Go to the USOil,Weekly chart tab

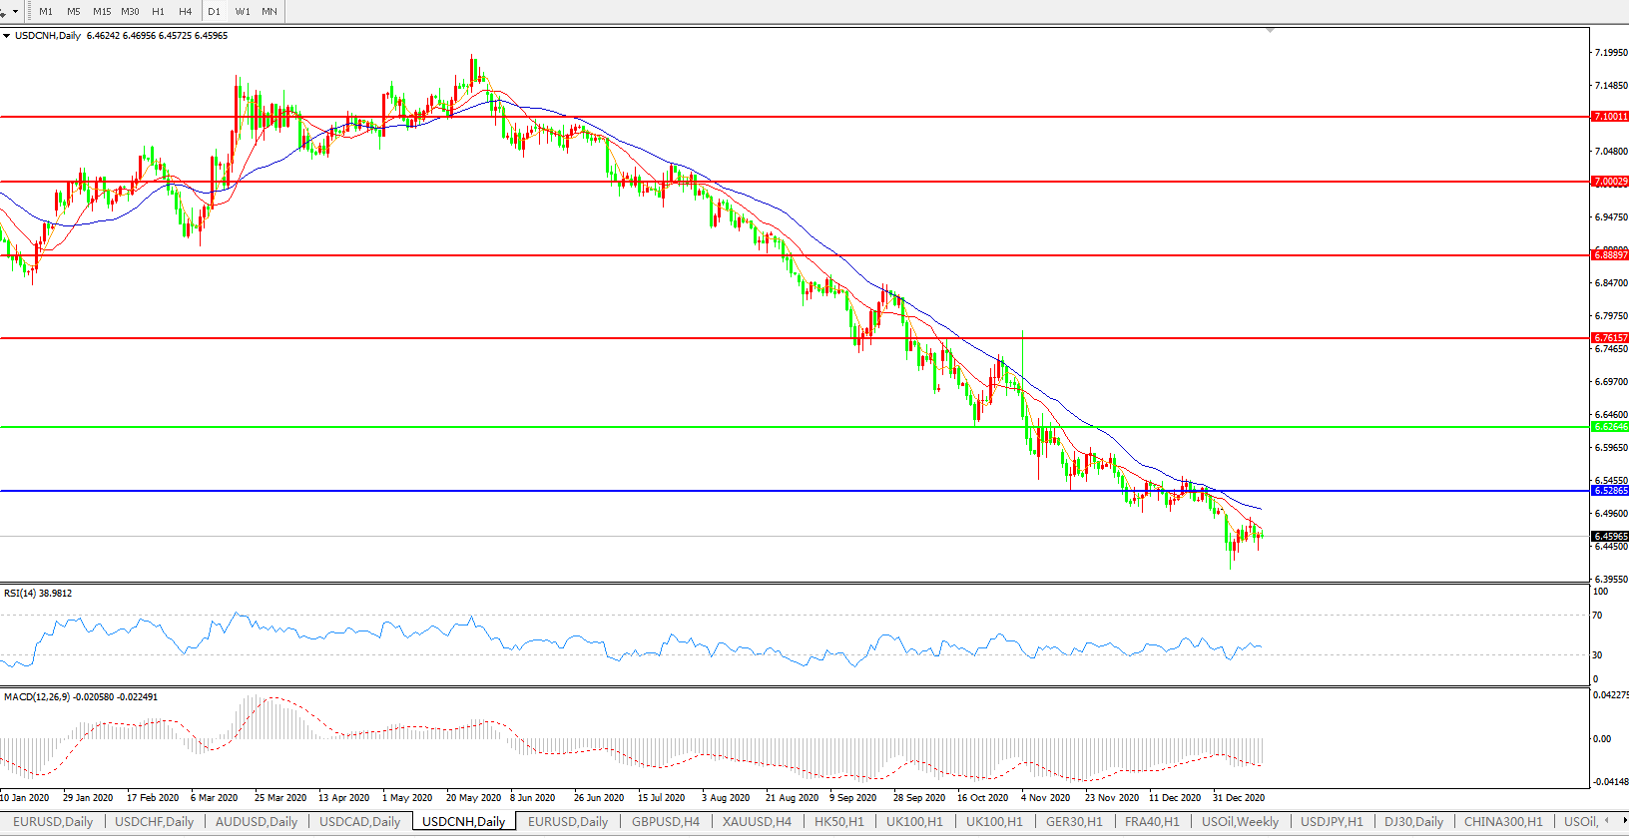(1240, 822)
